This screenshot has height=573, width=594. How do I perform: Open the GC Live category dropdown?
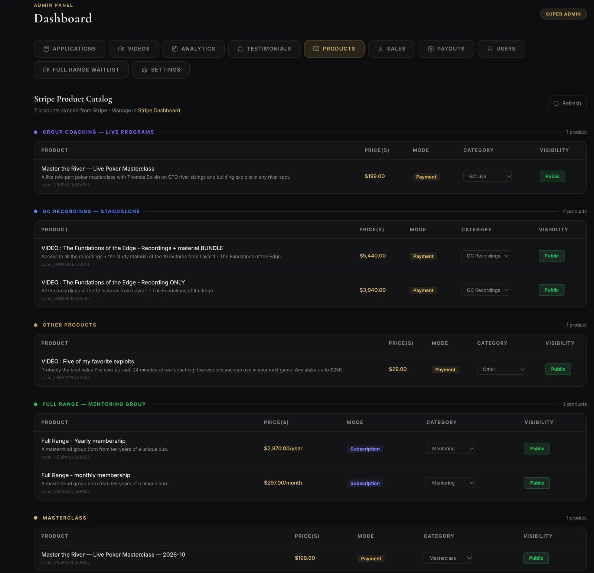(x=487, y=176)
